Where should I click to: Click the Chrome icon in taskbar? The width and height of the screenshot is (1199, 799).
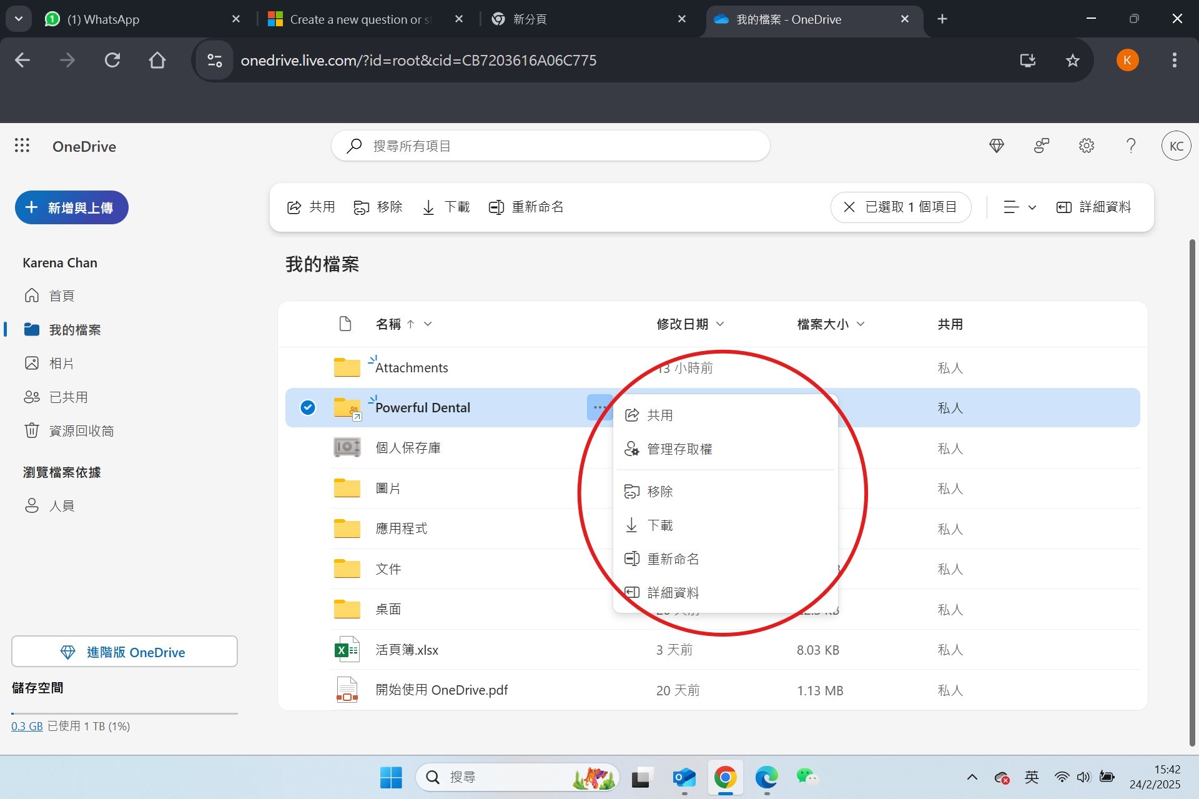click(725, 777)
